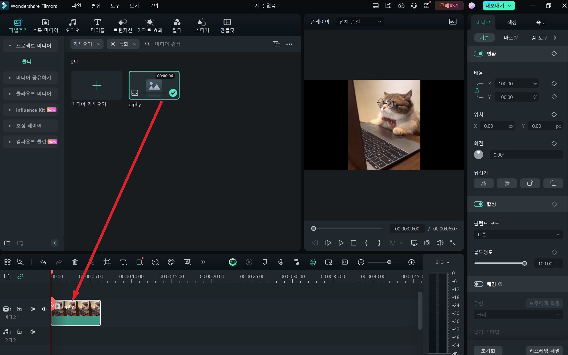Drag the 불투명도 opacity slider

(525, 264)
